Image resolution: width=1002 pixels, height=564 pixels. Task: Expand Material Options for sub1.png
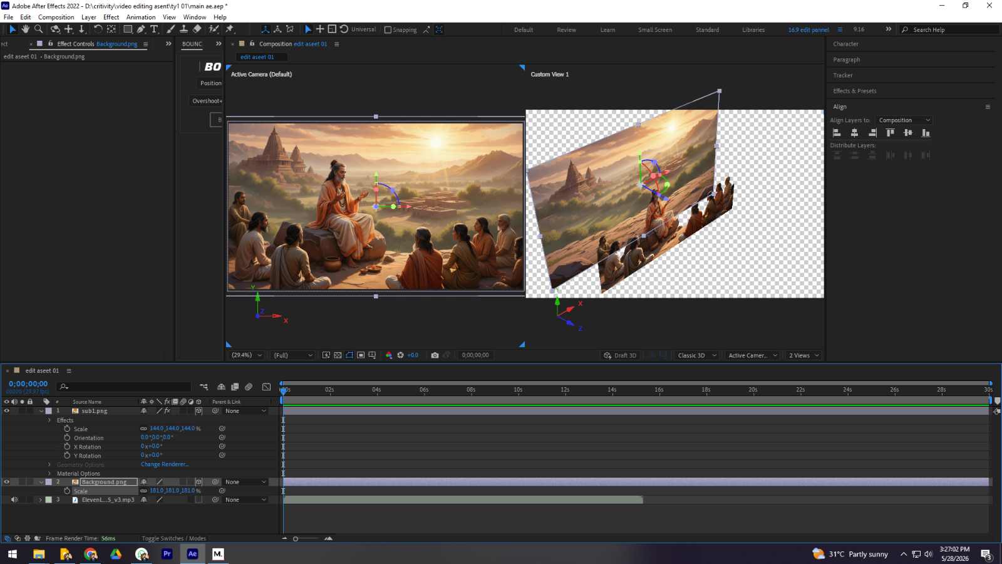coord(49,473)
